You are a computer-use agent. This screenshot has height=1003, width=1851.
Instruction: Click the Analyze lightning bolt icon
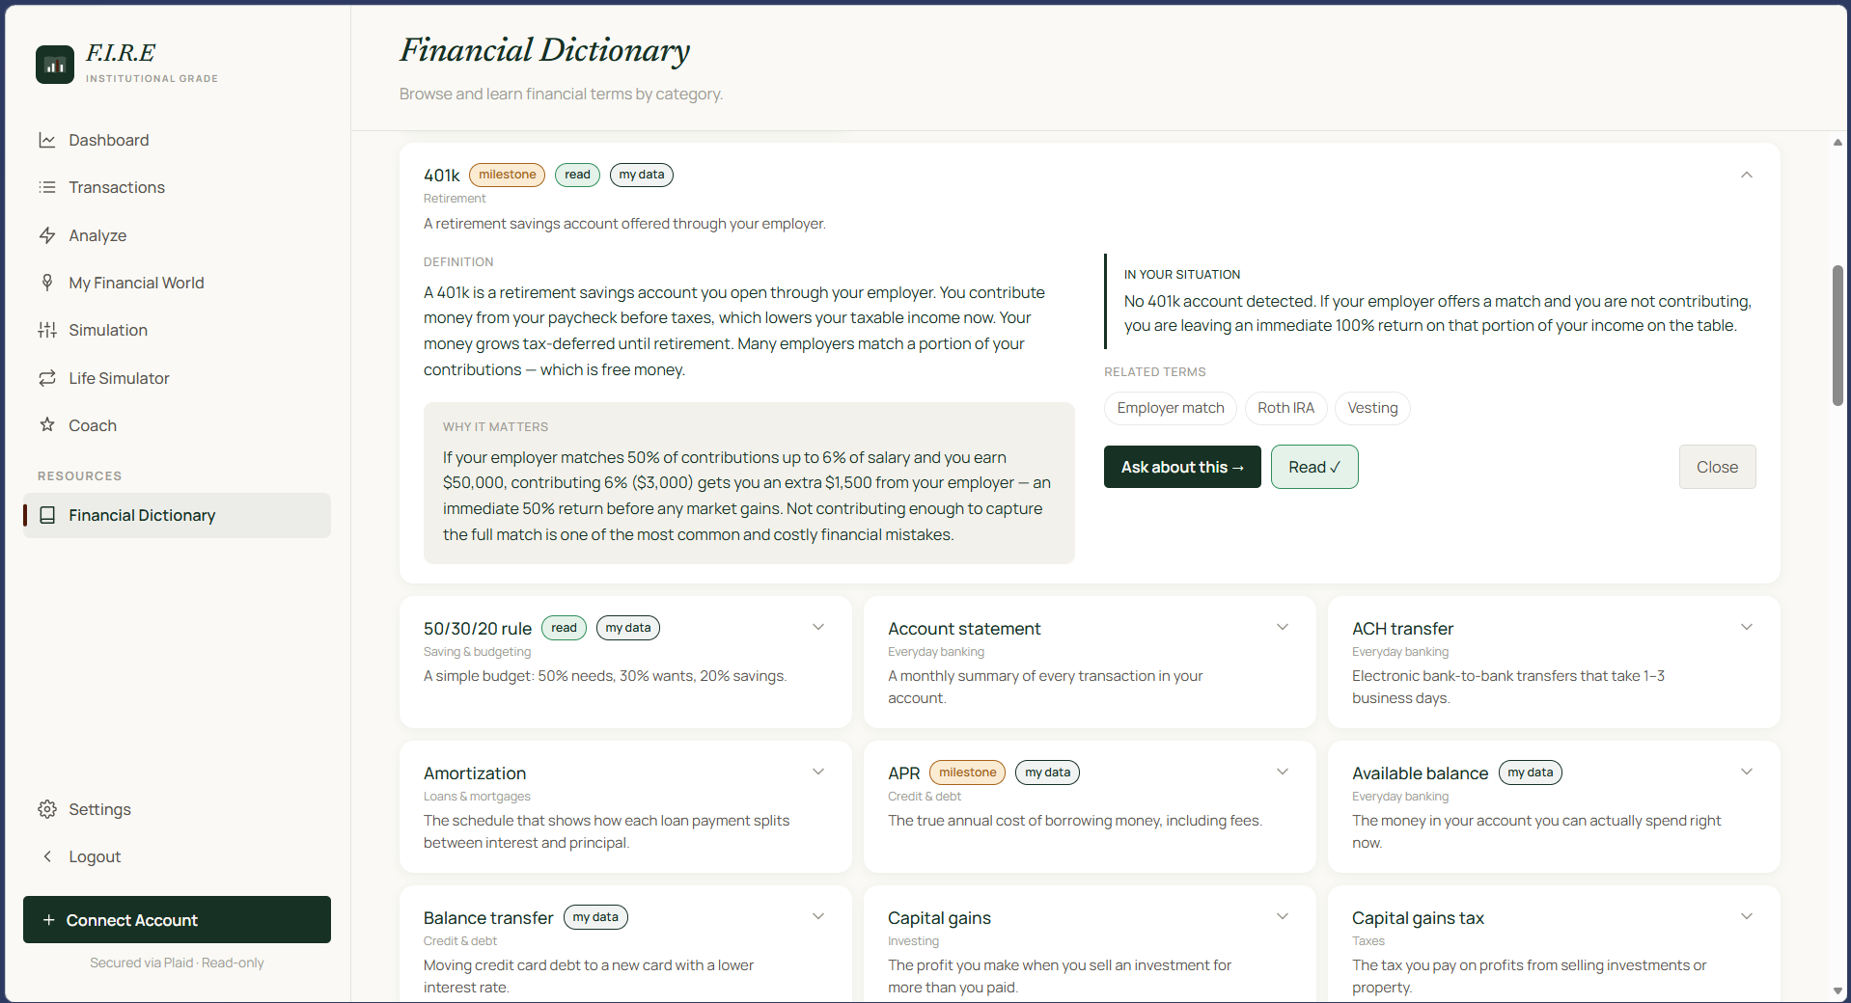47,235
